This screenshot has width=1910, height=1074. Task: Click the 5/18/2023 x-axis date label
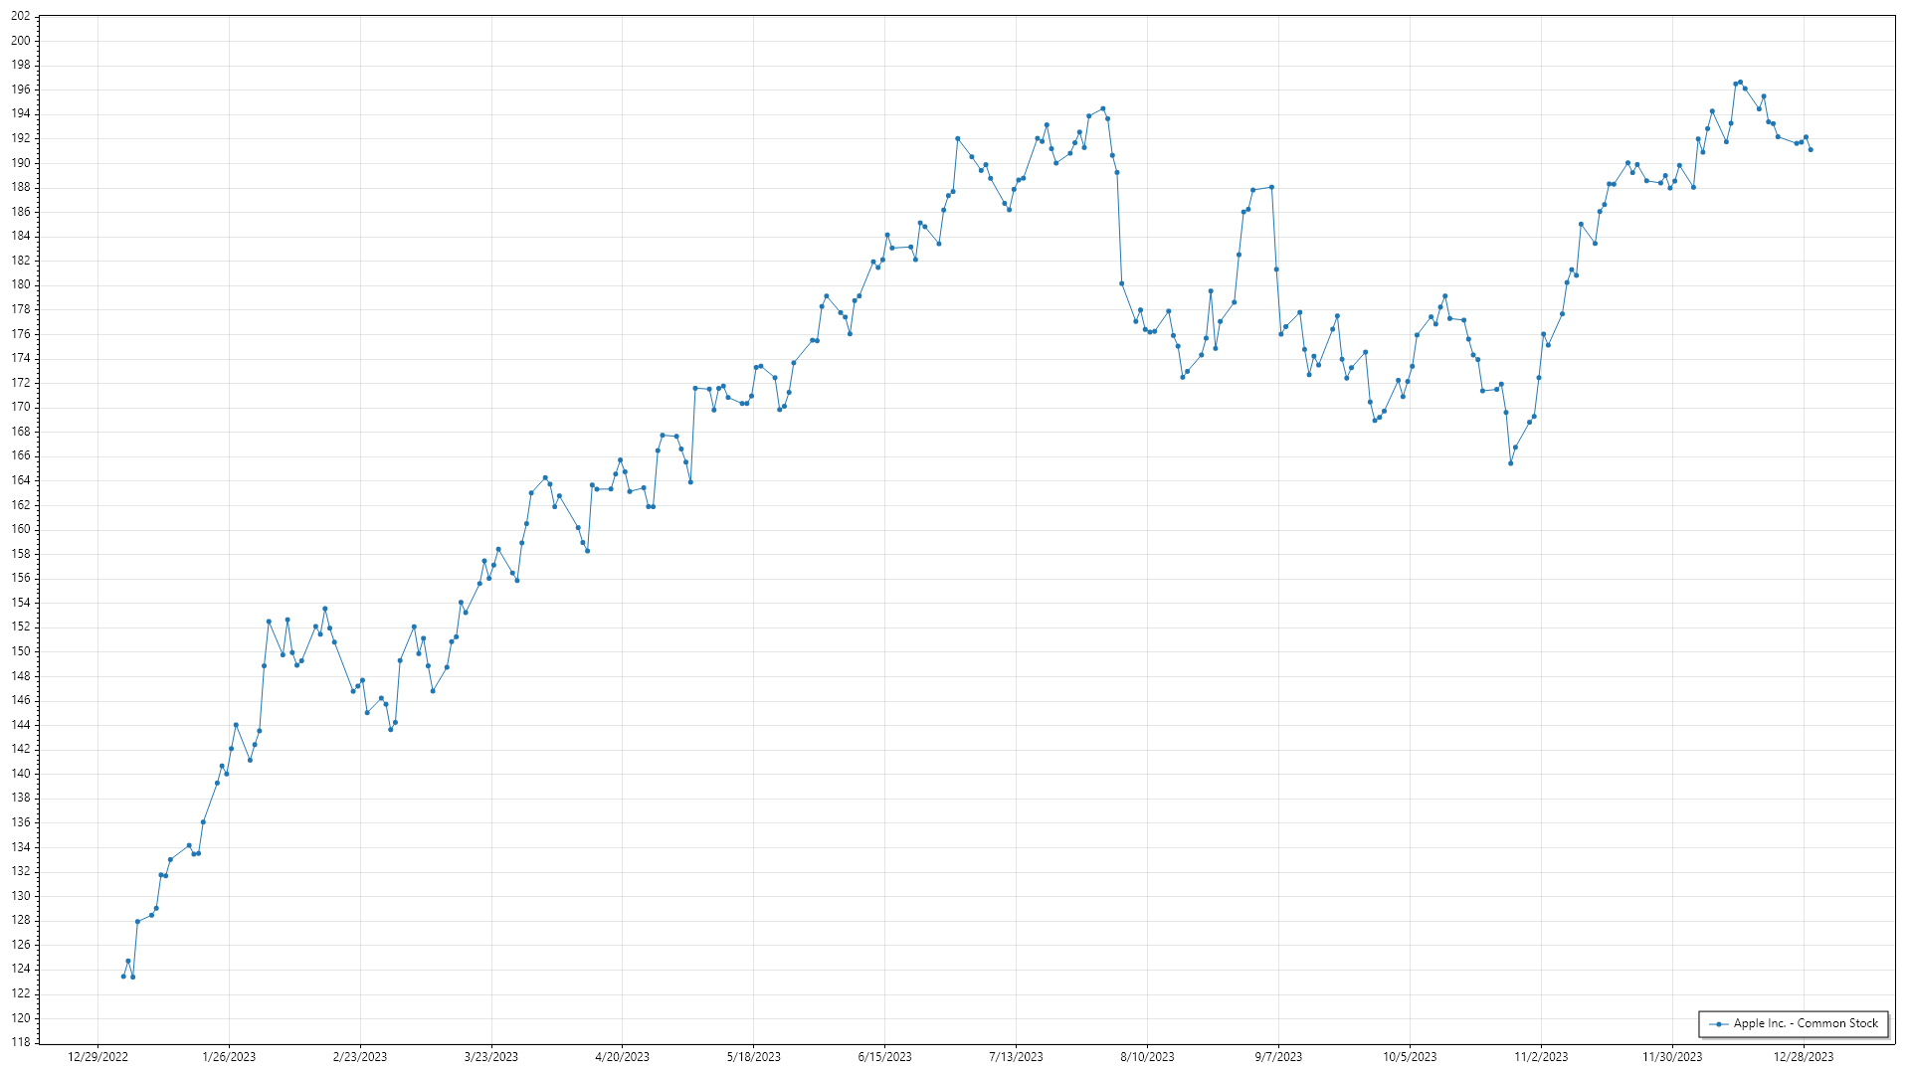[x=754, y=1057]
